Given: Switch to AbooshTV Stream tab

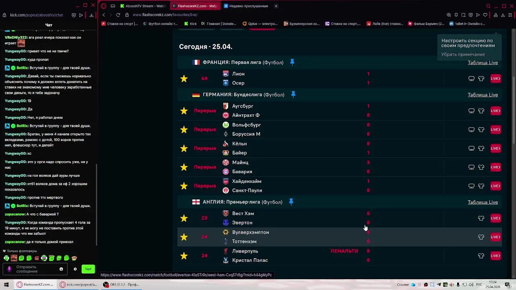Looking at the screenshot, I should 144,6.
